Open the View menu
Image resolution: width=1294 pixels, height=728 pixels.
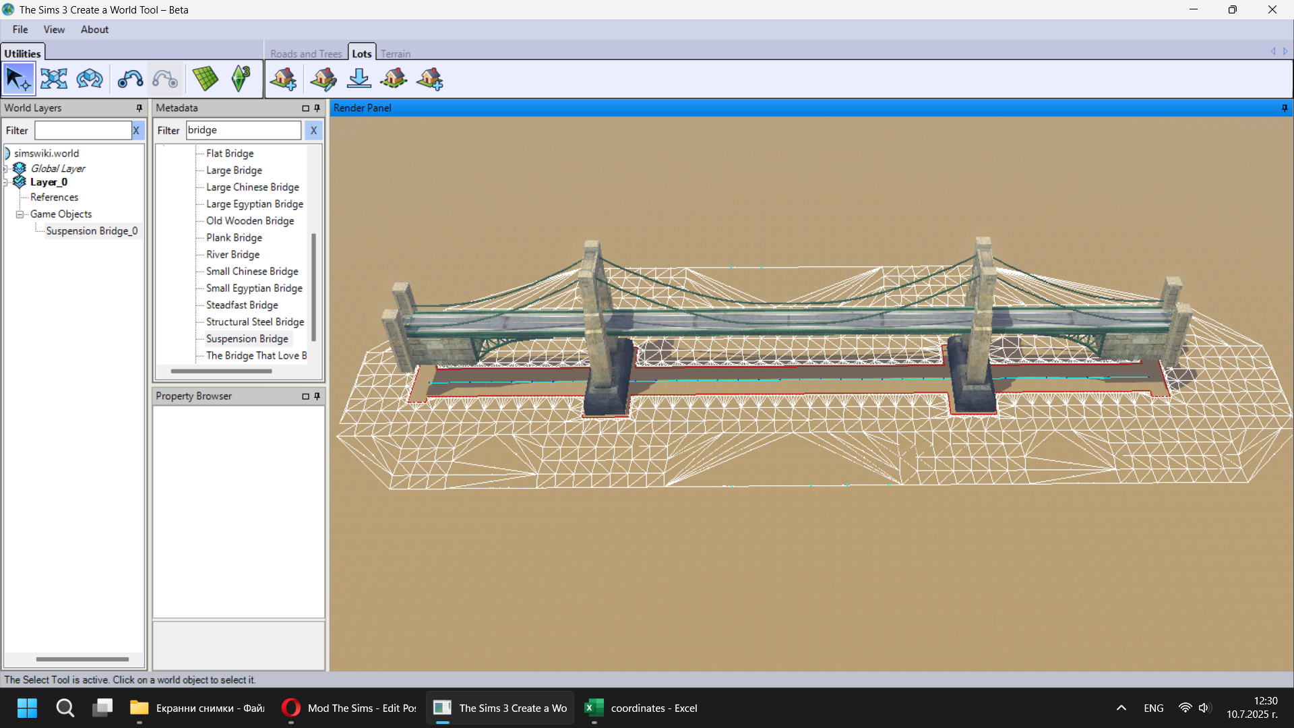coord(53,29)
